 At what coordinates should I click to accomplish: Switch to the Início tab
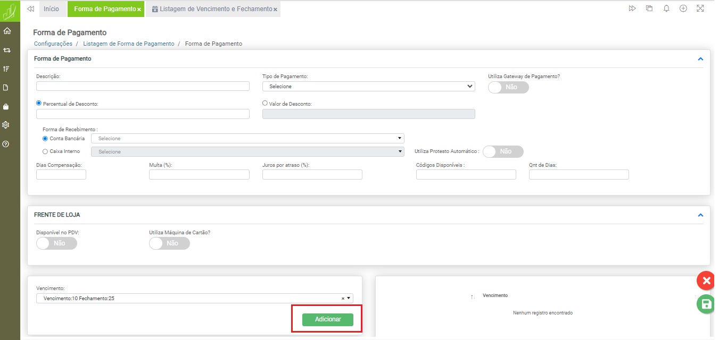[51, 9]
